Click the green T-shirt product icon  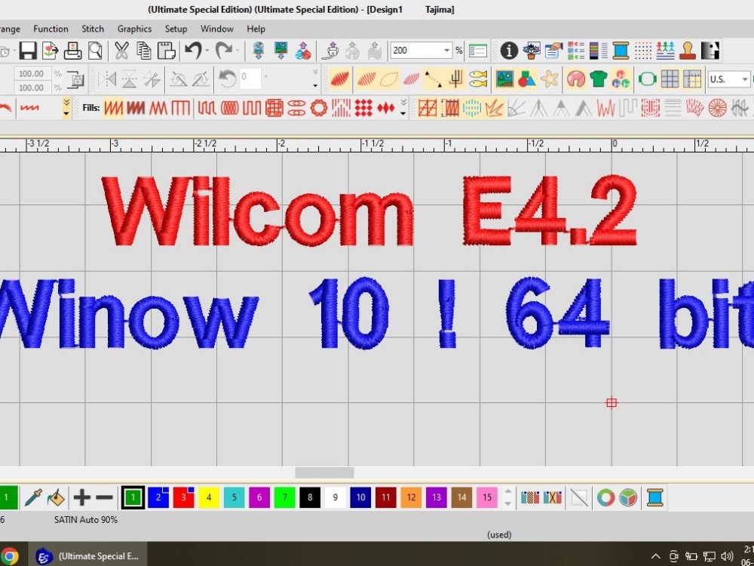click(598, 79)
